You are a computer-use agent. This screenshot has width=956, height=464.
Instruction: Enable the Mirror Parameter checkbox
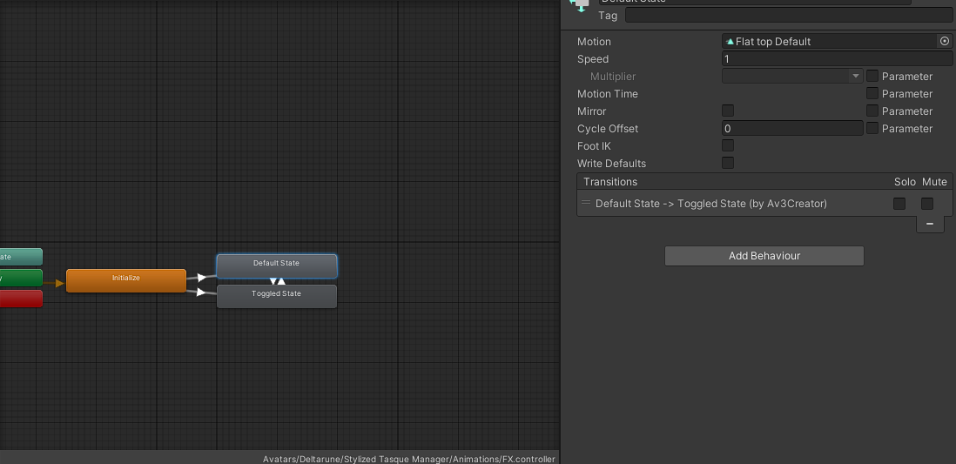[872, 111]
